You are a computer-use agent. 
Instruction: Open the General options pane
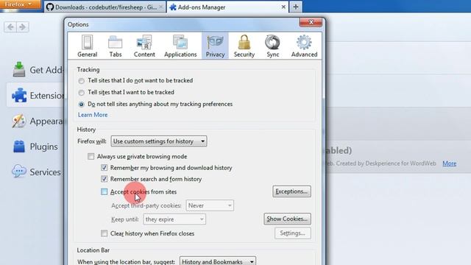pyautogui.click(x=87, y=46)
